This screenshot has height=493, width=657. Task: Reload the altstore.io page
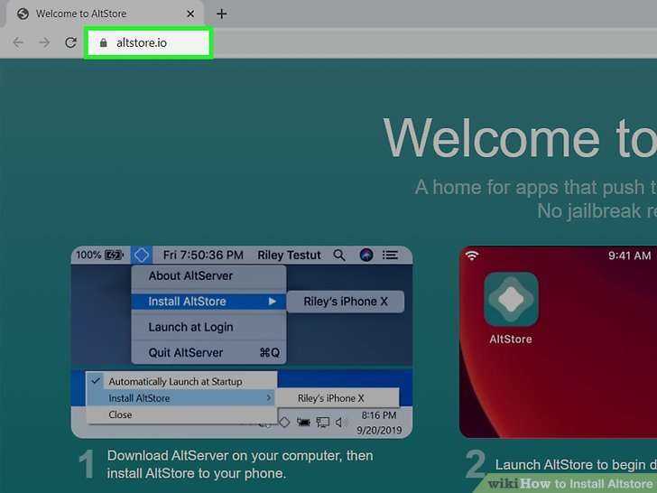pyautogui.click(x=70, y=42)
